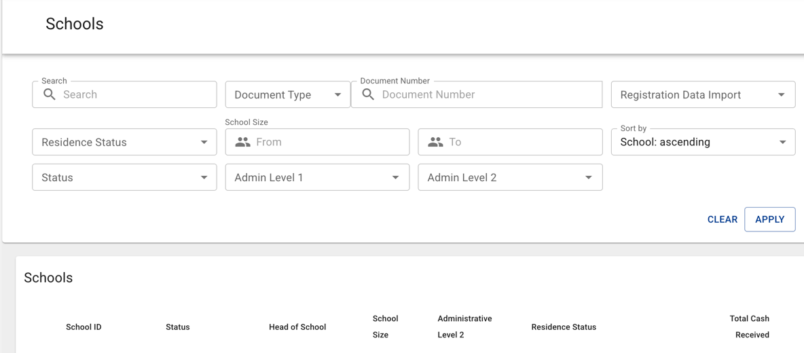Expand the Registration Data Import dropdown

(x=703, y=95)
